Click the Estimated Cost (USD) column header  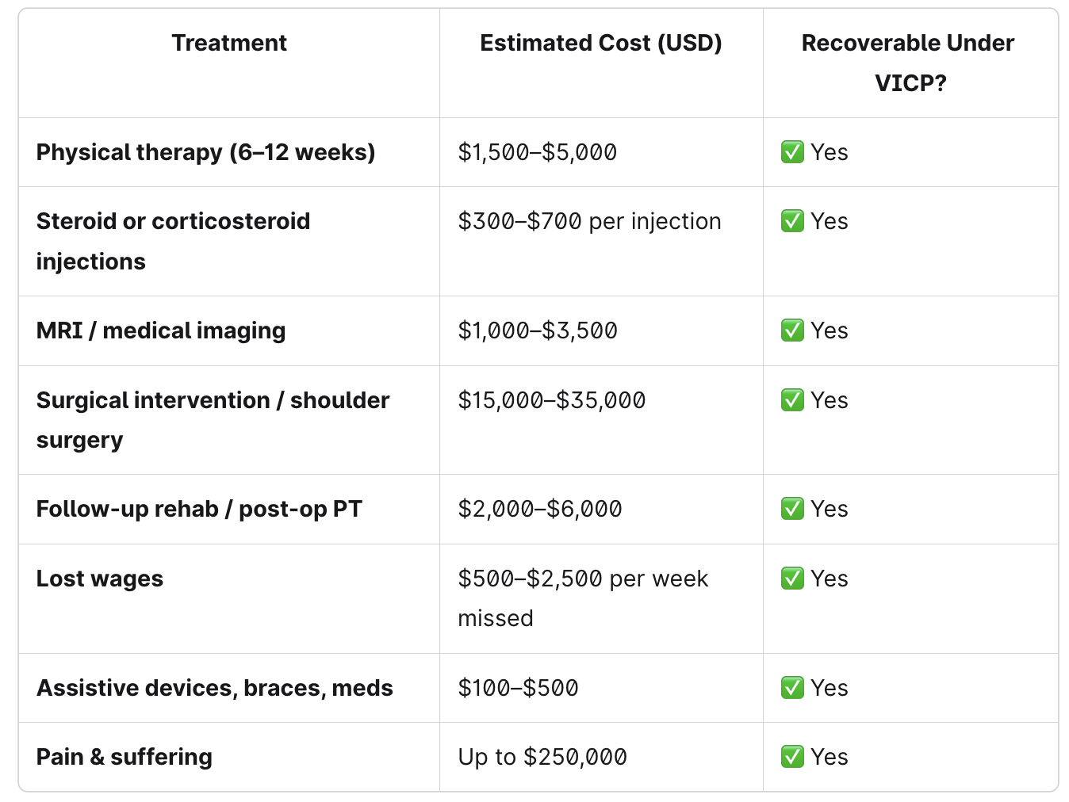600,43
